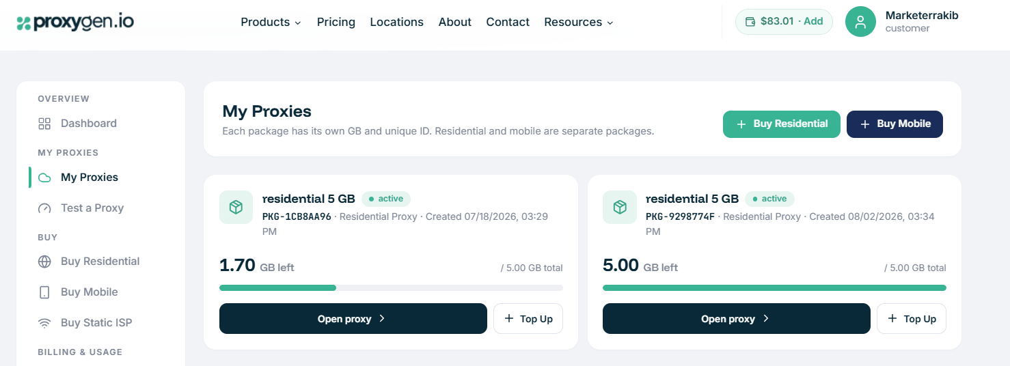The image size is (1010, 366).
Task: Click the 1.70 GB left usage bar
Action: (x=391, y=288)
